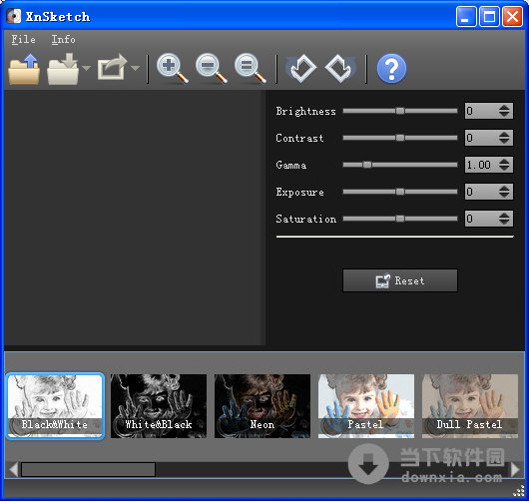
Task: Decrease Gamma with the spinner down arrow
Action: coord(504,168)
